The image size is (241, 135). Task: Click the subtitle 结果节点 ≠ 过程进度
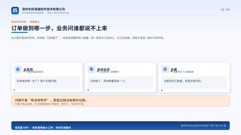click(183, 72)
